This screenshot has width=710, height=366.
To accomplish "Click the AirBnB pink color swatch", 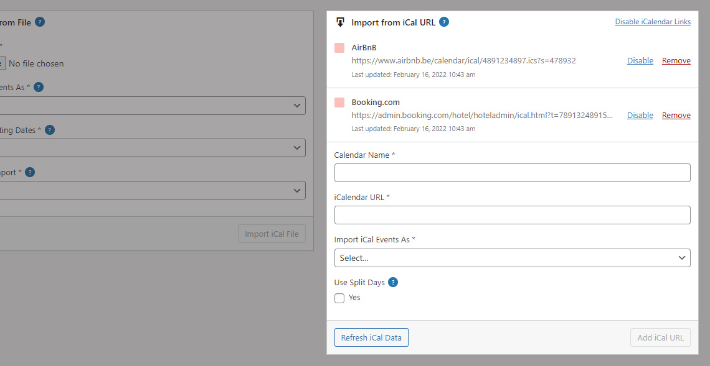I will coord(339,48).
